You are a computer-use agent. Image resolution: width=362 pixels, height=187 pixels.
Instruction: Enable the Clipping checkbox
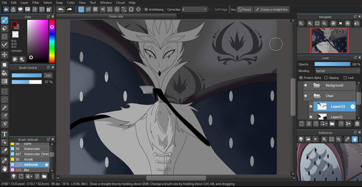(326, 78)
